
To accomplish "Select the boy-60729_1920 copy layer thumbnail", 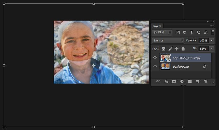I will click(x=165, y=57).
